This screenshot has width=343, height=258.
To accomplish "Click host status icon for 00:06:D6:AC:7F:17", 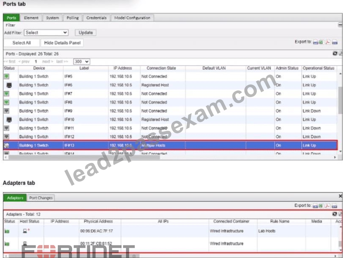I will click(26, 230).
